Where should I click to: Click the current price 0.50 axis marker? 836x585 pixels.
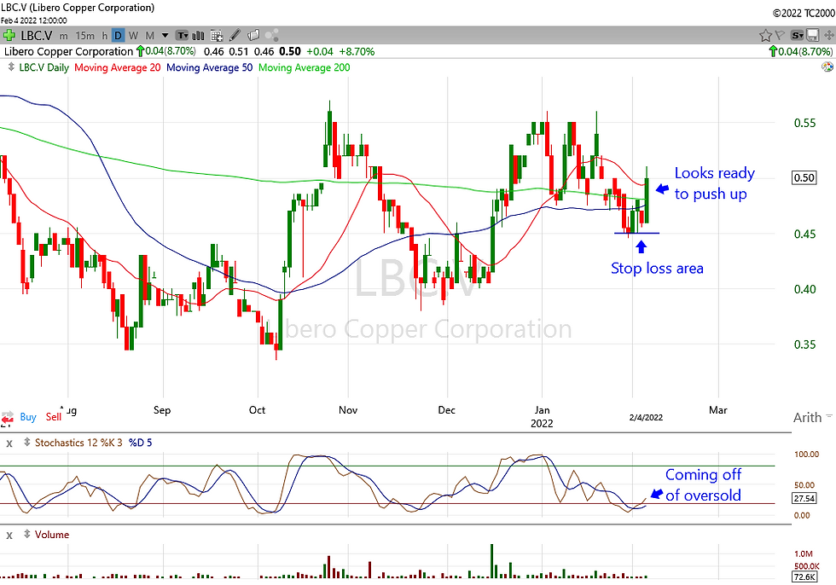click(804, 177)
